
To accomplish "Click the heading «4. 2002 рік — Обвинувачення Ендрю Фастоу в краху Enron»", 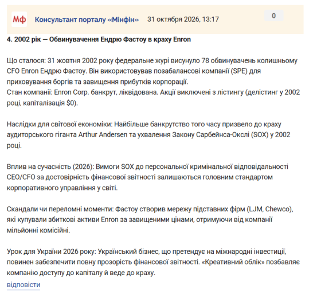I will [99, 40].
